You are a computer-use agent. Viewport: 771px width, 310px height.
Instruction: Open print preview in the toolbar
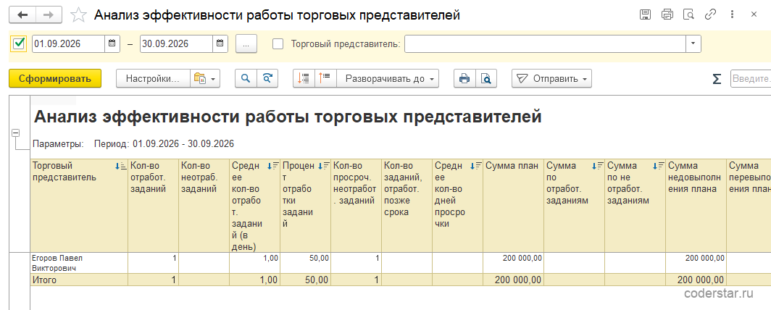(x=485, y=79)
